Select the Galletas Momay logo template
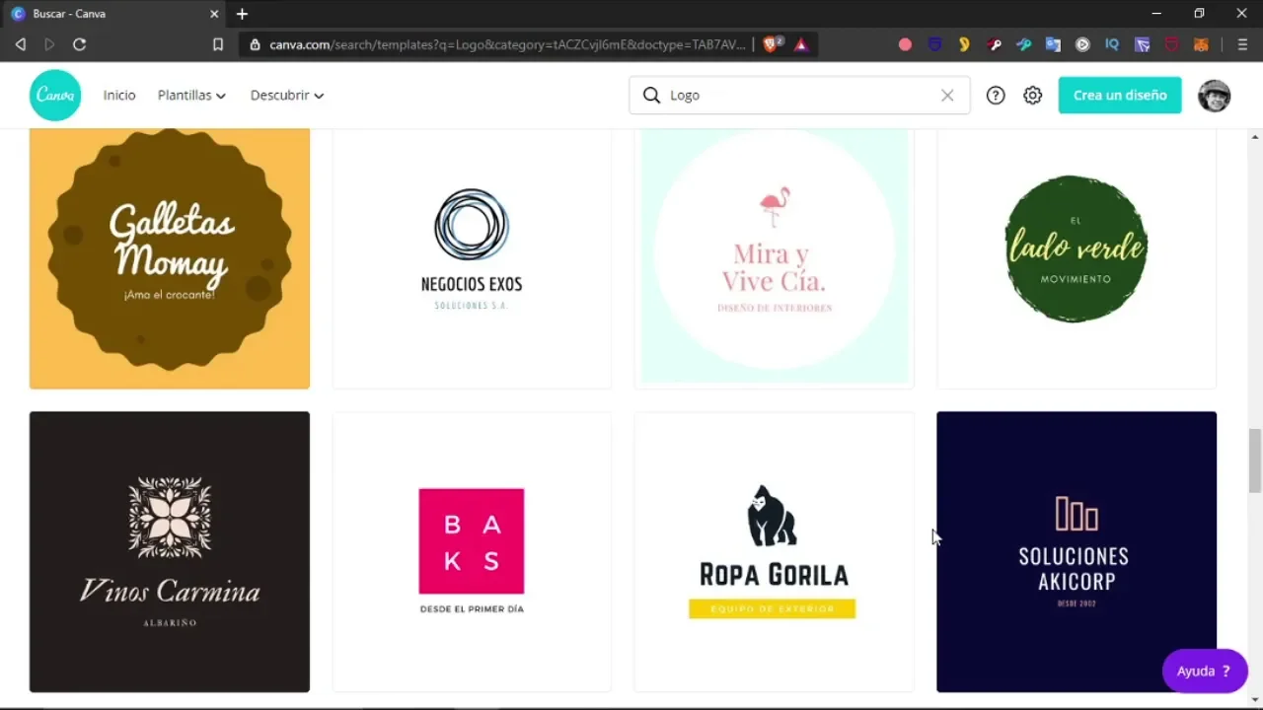Screen dimensions: 1263x710 pos(170,258)
